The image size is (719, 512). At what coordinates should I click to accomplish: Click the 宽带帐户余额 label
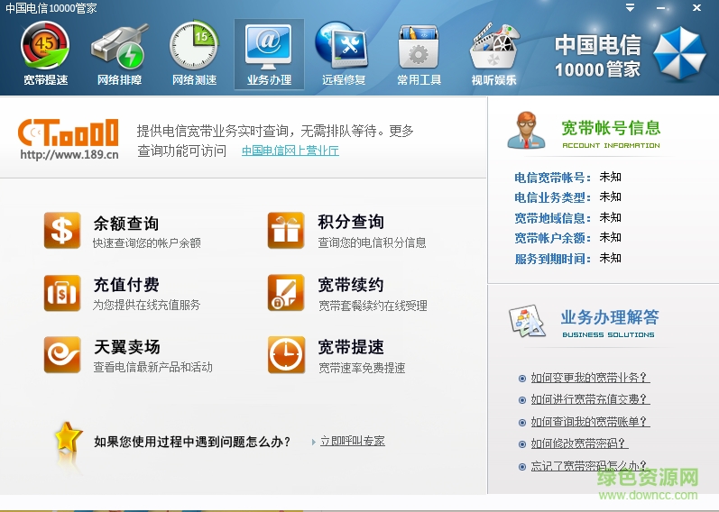[x=552, y=238]
